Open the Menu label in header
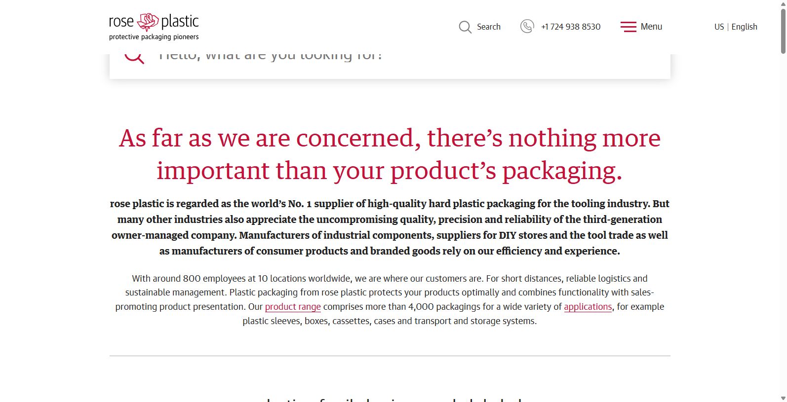 tap(651, 27)
